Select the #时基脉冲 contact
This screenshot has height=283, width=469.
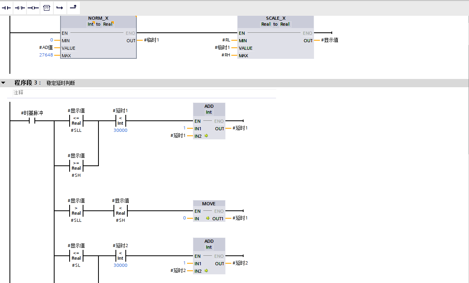[x=32, y=121]
